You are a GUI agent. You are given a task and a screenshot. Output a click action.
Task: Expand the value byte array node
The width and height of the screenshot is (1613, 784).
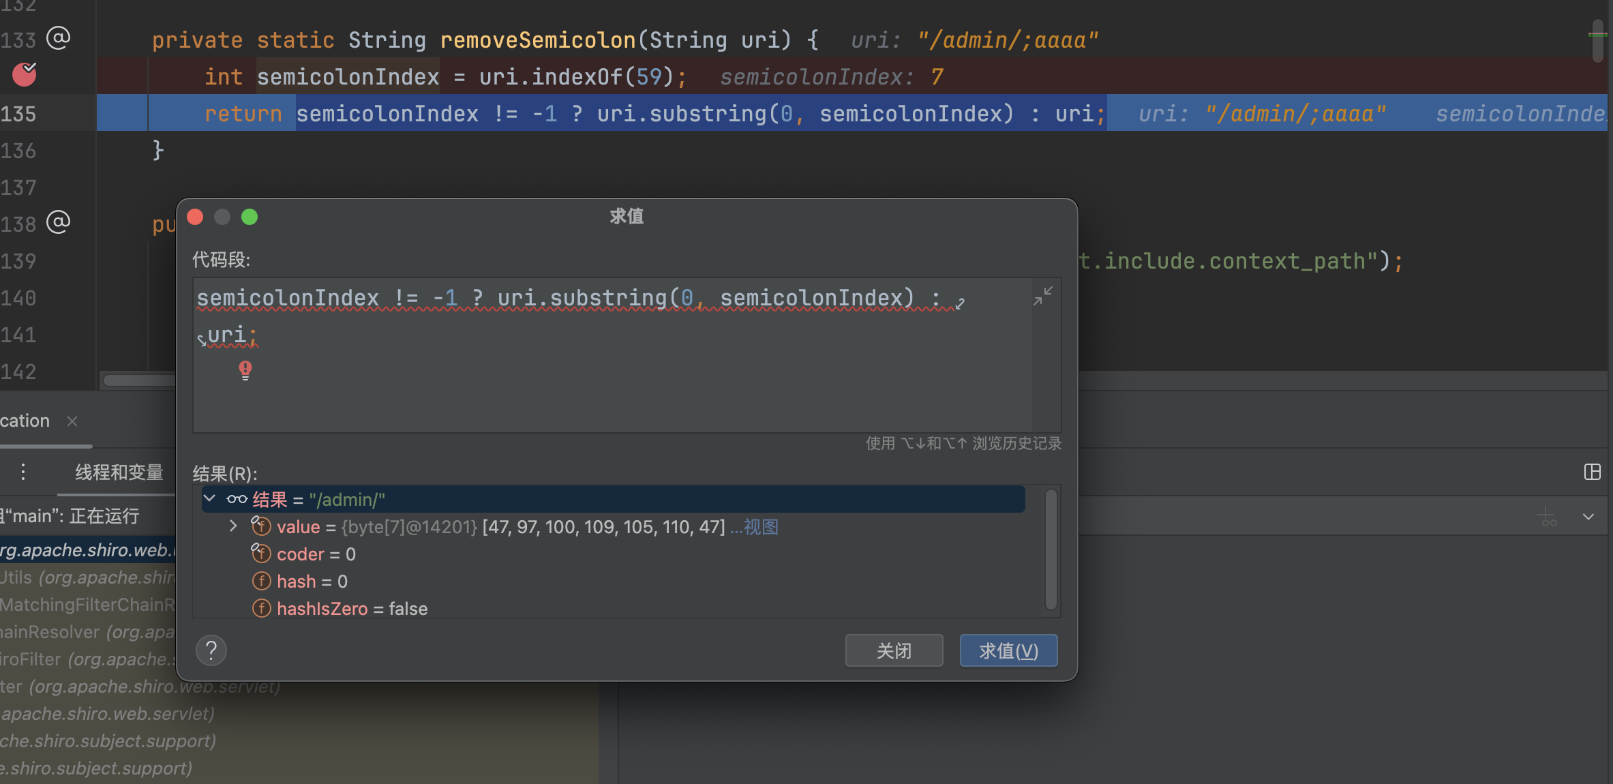point(233,526)
